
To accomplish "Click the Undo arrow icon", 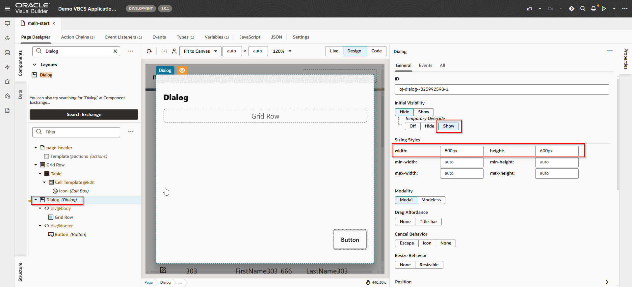I will [529, 9].
